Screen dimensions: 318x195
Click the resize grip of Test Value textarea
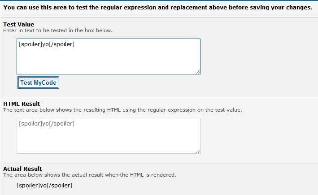(198, 72)
